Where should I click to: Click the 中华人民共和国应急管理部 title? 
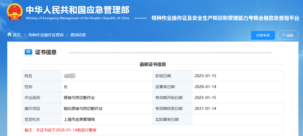click(x=77, y=10)
